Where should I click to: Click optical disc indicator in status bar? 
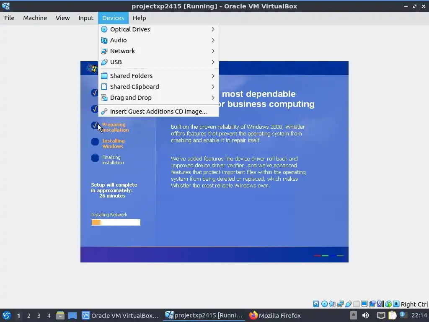click(x=324, y=304)
